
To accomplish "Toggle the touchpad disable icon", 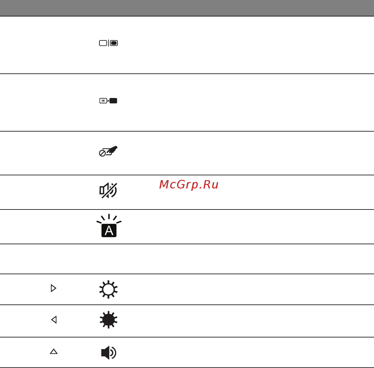I will (108, 151).
